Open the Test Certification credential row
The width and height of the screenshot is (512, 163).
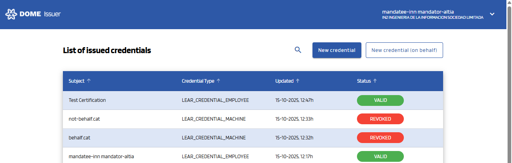click(x=87, y=100)
